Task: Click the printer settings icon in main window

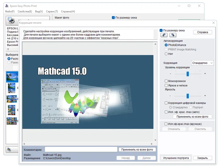Action: coord(12,21)
